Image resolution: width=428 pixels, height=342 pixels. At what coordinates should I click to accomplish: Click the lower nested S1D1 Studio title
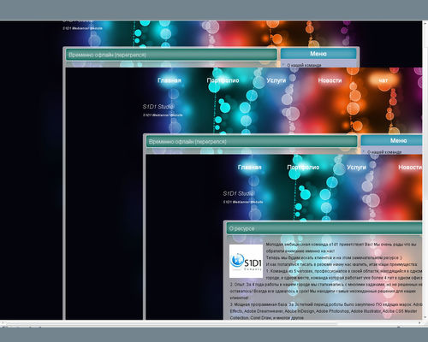[238, 193]
